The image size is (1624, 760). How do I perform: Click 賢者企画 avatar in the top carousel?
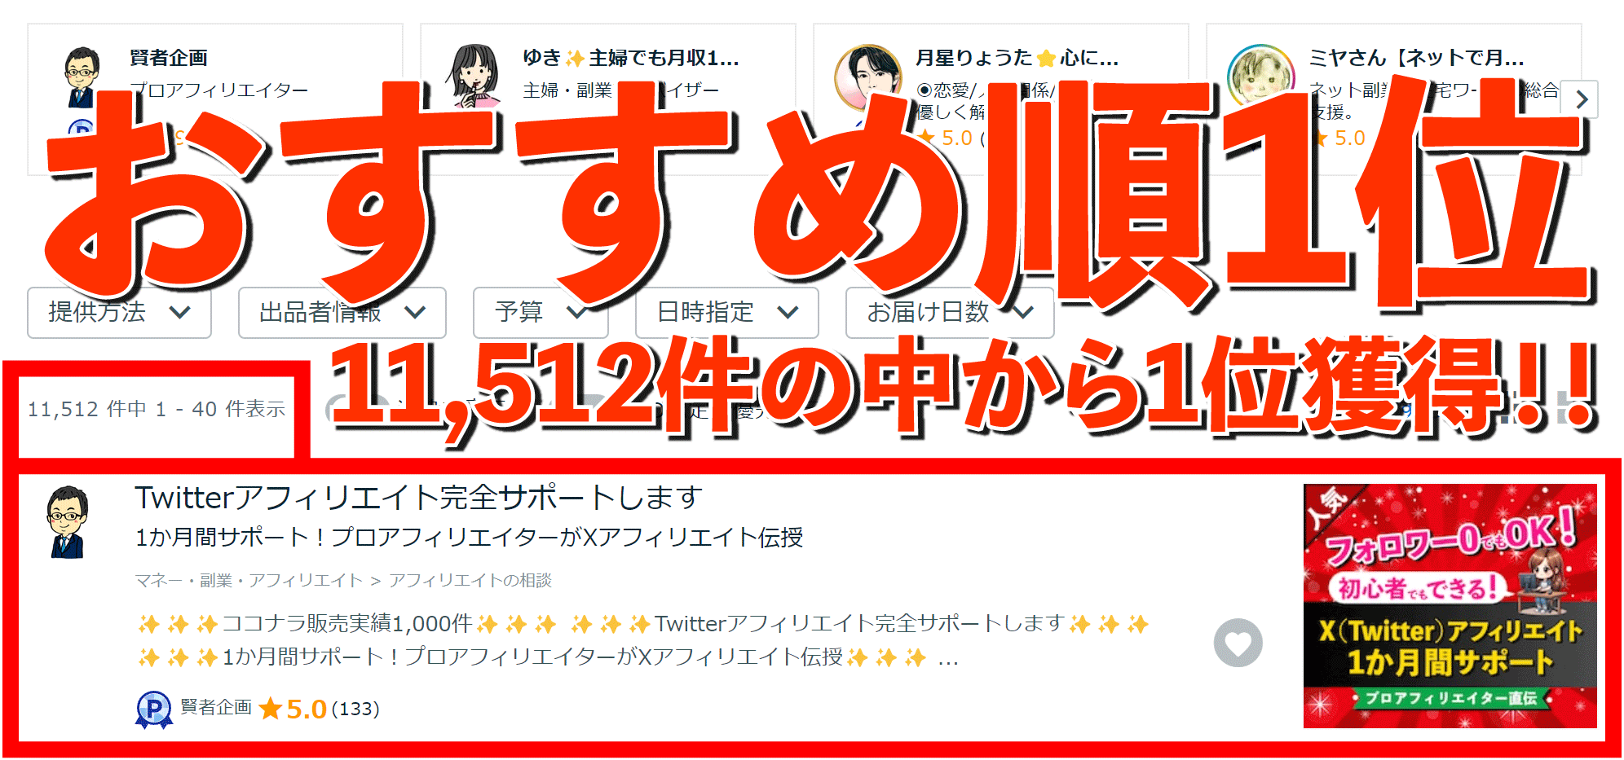point(82,77)
